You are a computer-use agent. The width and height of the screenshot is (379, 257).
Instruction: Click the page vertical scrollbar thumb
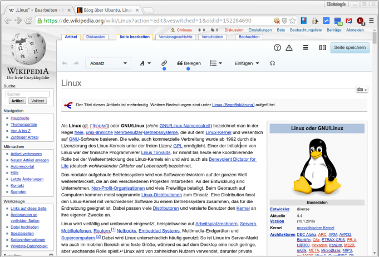(375, 38)
